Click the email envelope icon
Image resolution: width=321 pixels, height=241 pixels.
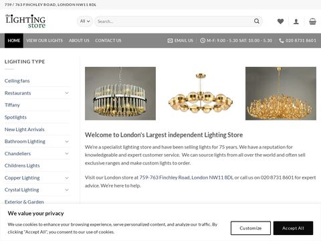(170, 41)
